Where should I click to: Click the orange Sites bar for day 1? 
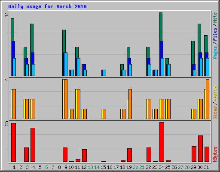coord(14,104)
